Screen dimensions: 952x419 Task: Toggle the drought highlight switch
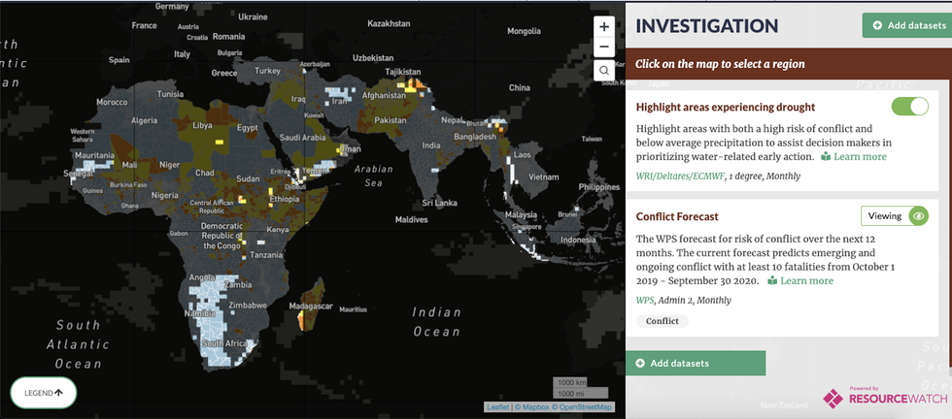click(909, 107)
